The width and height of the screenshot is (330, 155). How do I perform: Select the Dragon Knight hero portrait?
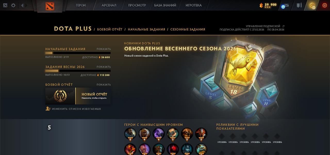click(201, 134)
